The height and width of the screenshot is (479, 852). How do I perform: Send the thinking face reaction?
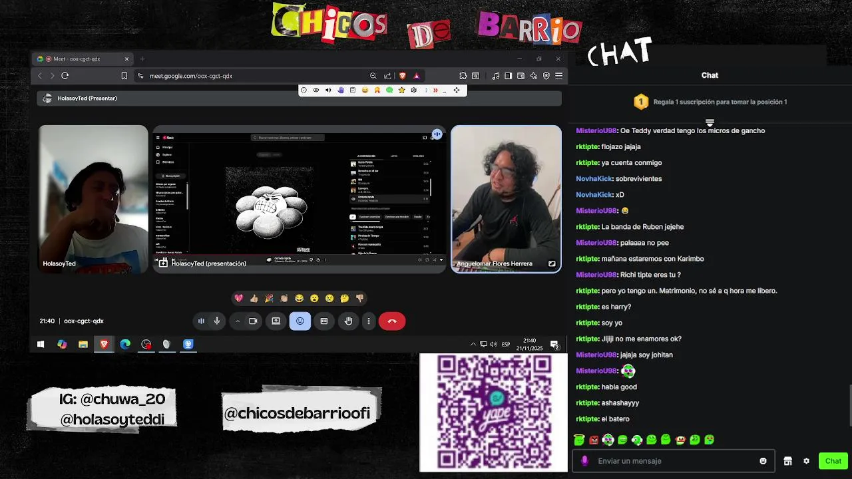coord(344,298)
